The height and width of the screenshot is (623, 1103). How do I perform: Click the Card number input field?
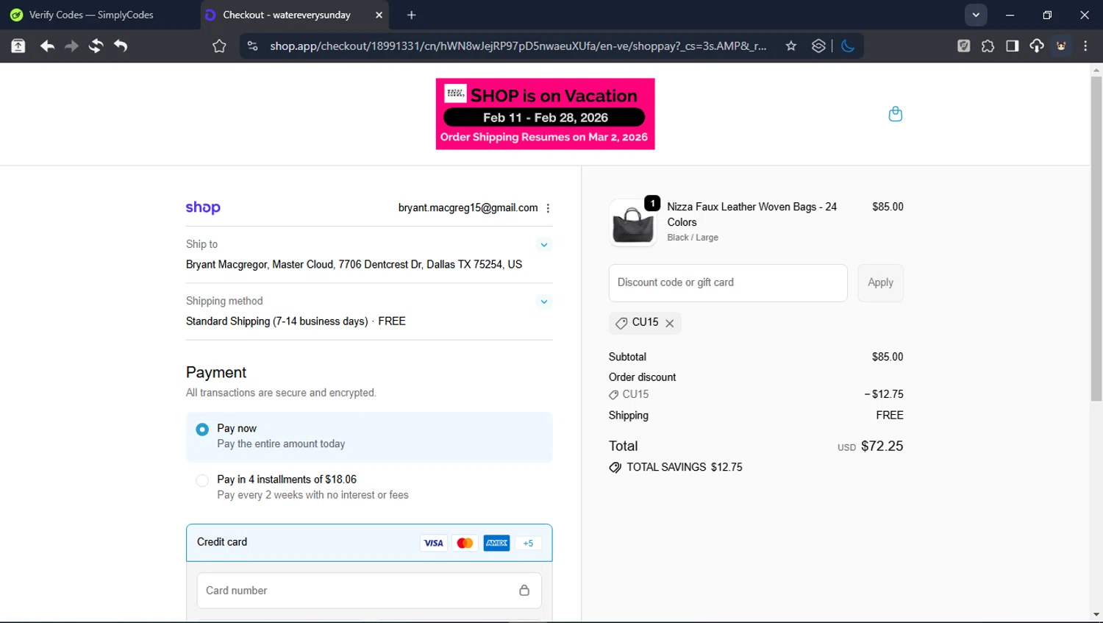pyautogui.click(x=369, y=590)
